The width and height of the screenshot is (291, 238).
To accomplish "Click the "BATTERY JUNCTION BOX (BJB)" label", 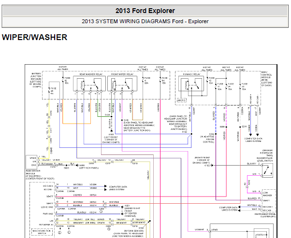I will coord(36,76).
